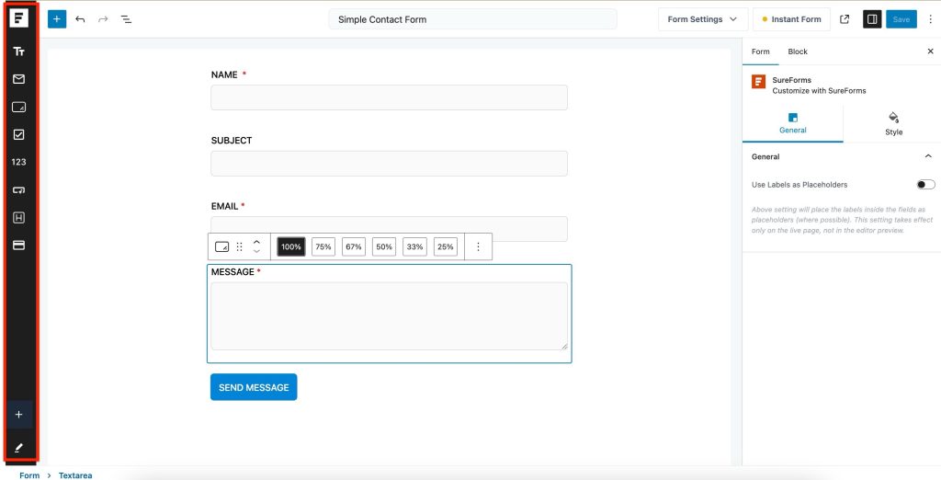Select the Style settings tab
Image resolution: width=941 pixels, height=480 pixels.
(893, 124)
